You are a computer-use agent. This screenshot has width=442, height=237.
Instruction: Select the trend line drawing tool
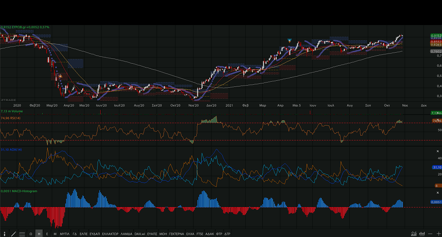click(x=13, y=234)
